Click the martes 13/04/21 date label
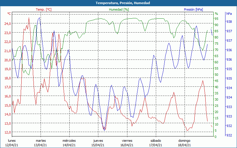Viewport: 237px width, 148px height. (x=41, y=143)
